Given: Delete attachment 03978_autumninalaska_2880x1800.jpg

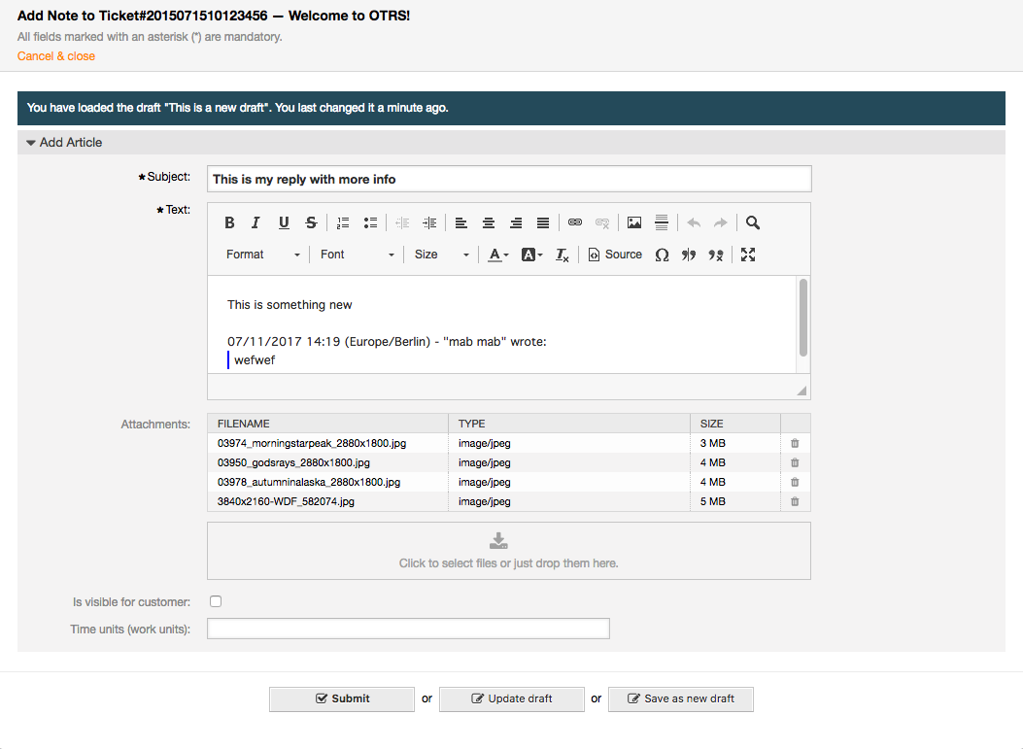Looking at the screenshot, I should [x=795, y=482].
